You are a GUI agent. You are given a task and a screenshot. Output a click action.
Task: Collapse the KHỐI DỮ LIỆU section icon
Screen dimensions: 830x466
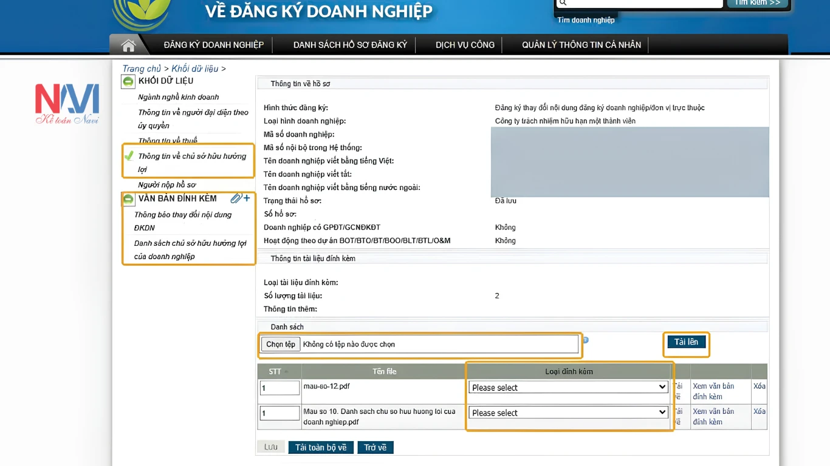pos(128,81)
